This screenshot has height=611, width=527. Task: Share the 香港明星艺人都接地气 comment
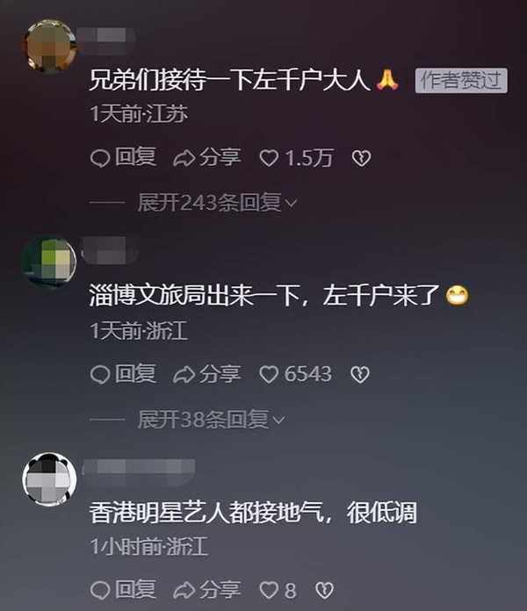click(207, 590)
